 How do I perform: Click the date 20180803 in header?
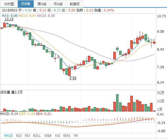10,10
